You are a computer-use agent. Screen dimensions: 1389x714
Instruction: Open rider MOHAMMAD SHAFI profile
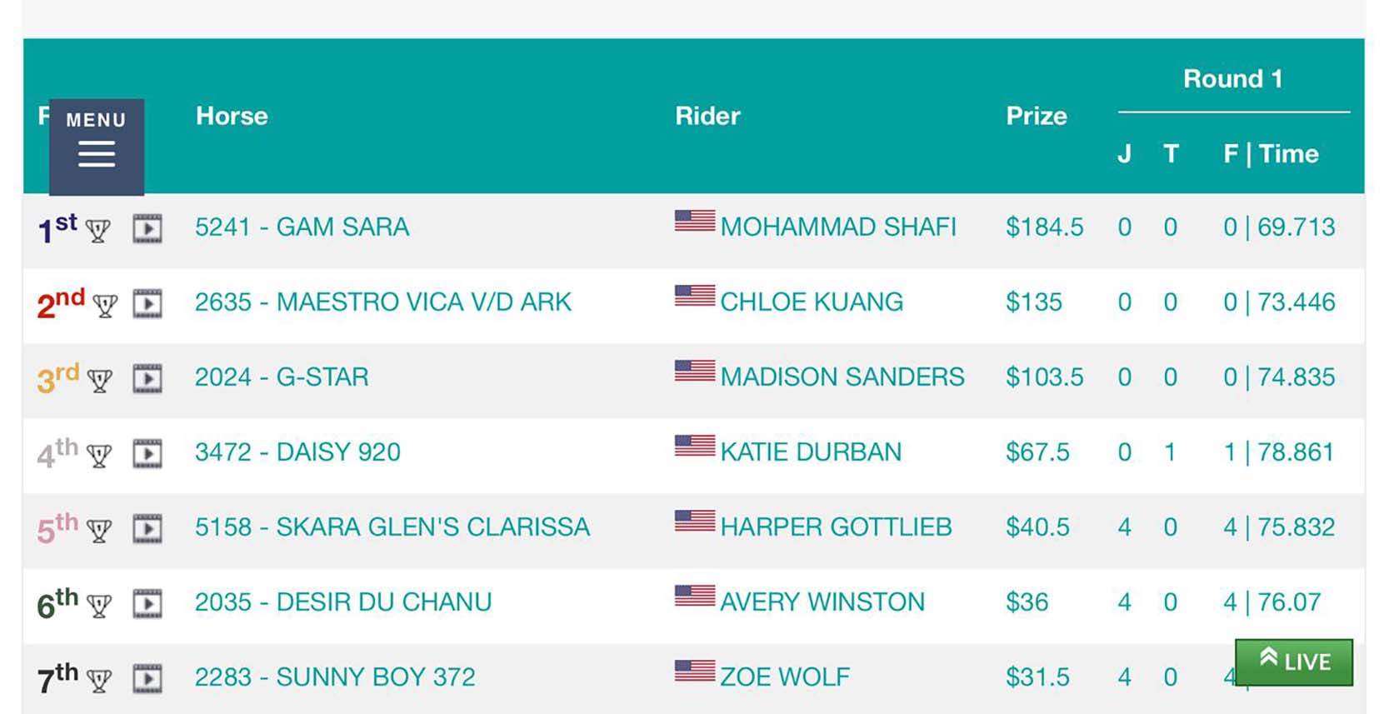coord(837,227)
